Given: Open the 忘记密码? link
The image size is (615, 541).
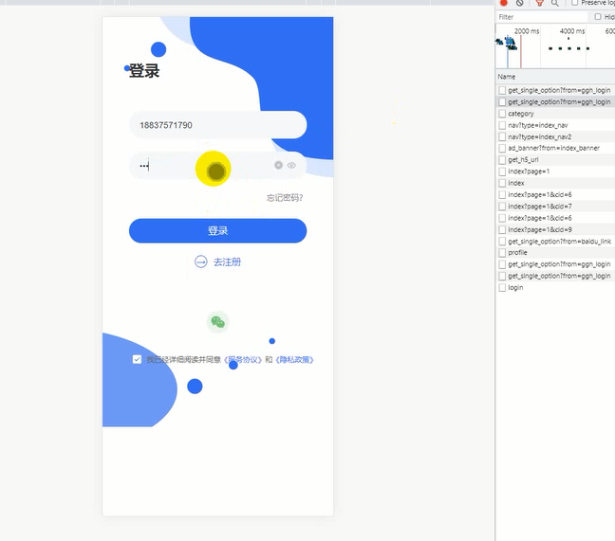Looking at the screenshot, I should (285, 198).
